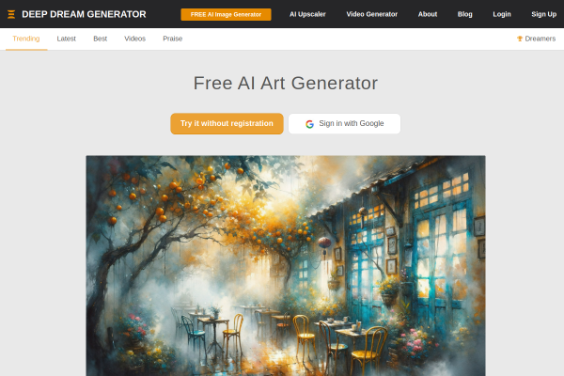564x376 pixels.
Task: Open the Video Generator link
Action: [372, 14]
